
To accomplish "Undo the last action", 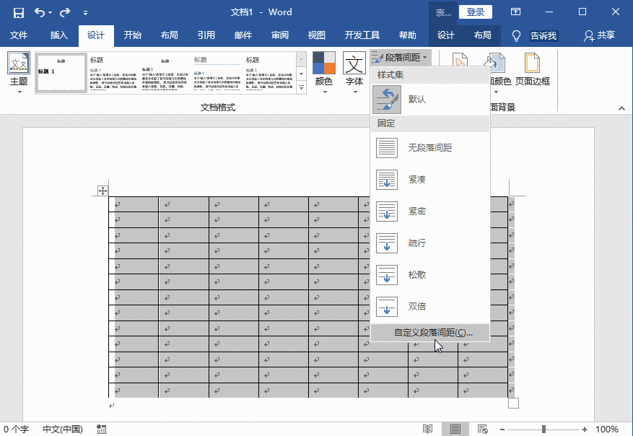I will [40, 12].
